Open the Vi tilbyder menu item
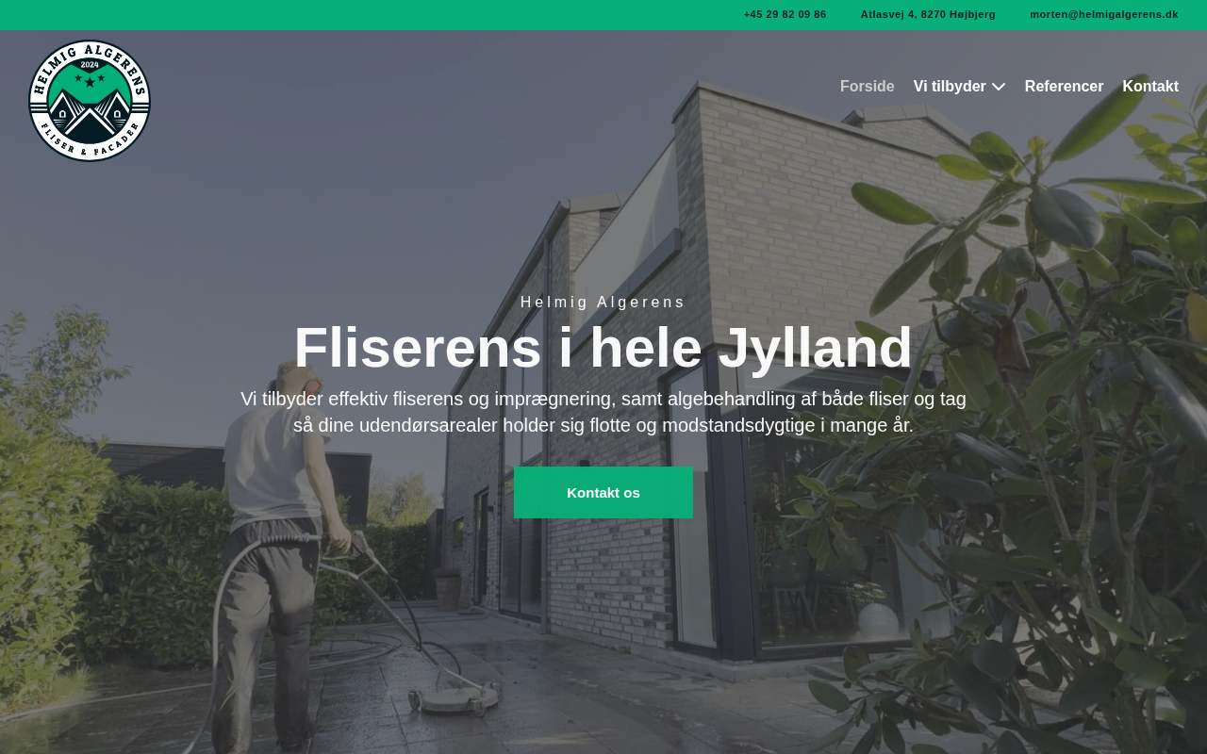Viewport: 1207px width, 754px height. [x=950, y=87]
